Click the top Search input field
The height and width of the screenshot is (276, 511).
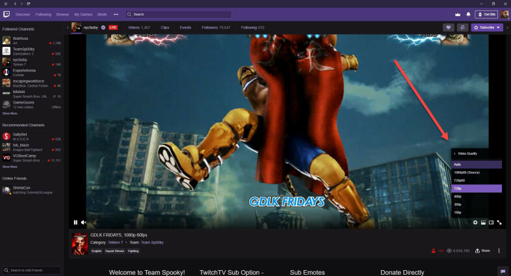179,14
